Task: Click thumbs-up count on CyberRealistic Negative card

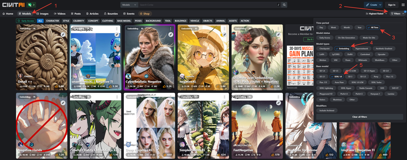Action: (x=167, y=86)
